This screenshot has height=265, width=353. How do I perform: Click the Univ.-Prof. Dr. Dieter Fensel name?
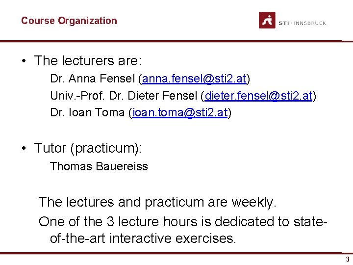click(124, 96)
